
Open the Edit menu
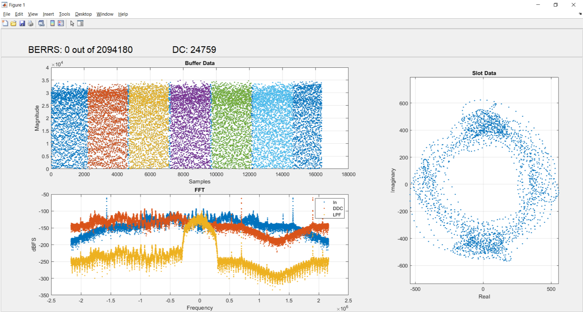pos(19,14)
